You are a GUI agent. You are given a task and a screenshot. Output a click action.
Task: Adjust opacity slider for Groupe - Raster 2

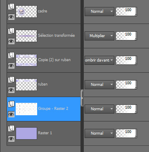pyautogui.click(x=126, y=109)
